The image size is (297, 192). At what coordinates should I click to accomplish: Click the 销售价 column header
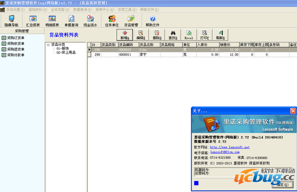pos(229,45)
